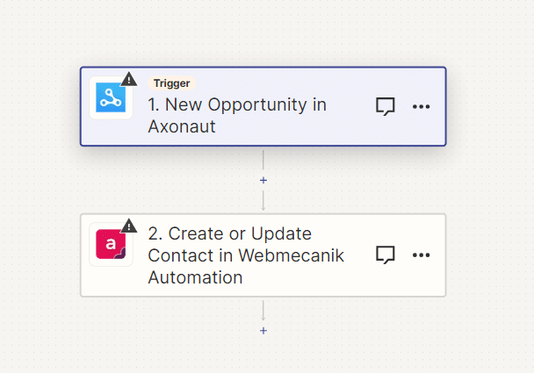
Task: Open the comment bubble on the trigger step
Action: pos(385,106)
